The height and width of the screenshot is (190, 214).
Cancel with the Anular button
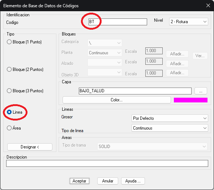108,181
